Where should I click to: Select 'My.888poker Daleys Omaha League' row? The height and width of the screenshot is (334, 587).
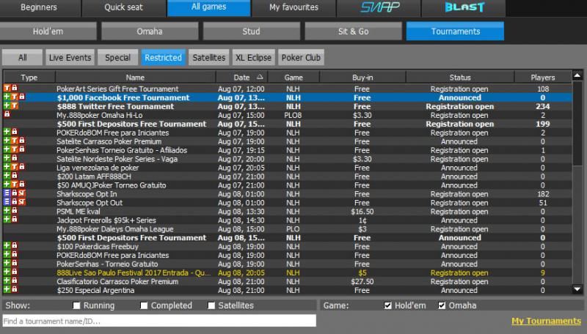tap(288, 229)
